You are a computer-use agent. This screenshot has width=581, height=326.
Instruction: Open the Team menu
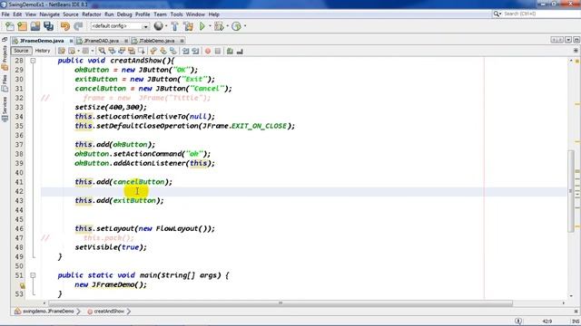click(160, 14)
